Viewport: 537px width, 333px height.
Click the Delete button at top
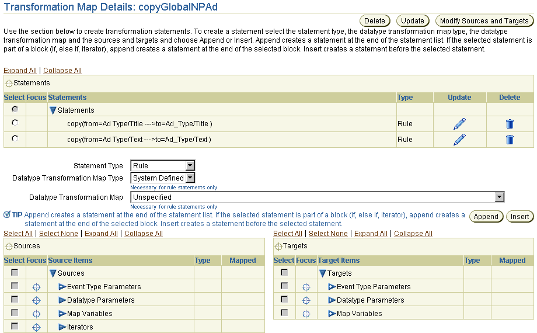click(375, 21)
